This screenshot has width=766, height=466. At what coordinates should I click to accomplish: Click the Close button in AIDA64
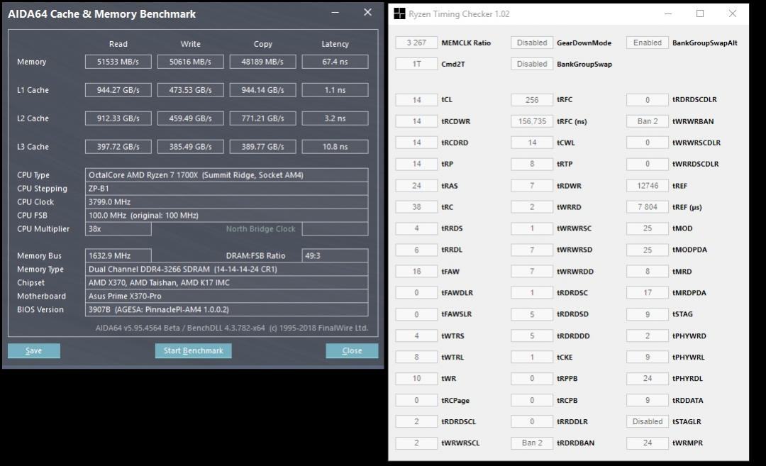(352, 350)
